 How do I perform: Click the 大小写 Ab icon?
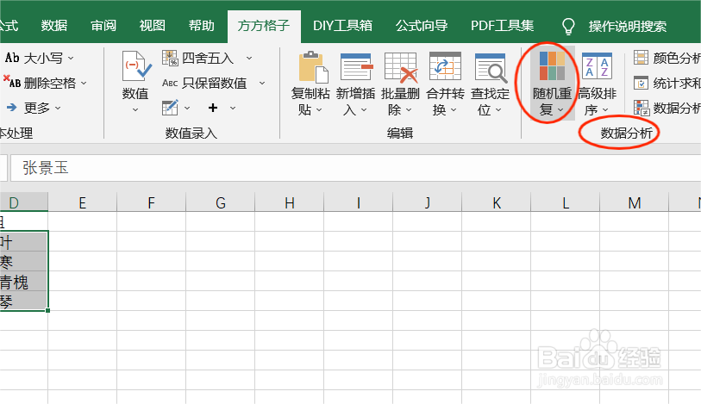[12, 58]
